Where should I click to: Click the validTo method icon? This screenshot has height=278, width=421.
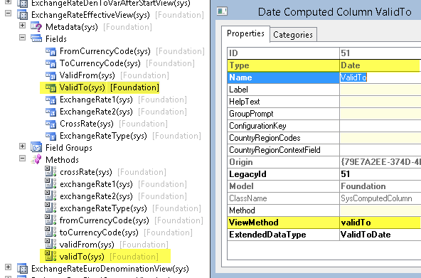click(x=50, y=256)
